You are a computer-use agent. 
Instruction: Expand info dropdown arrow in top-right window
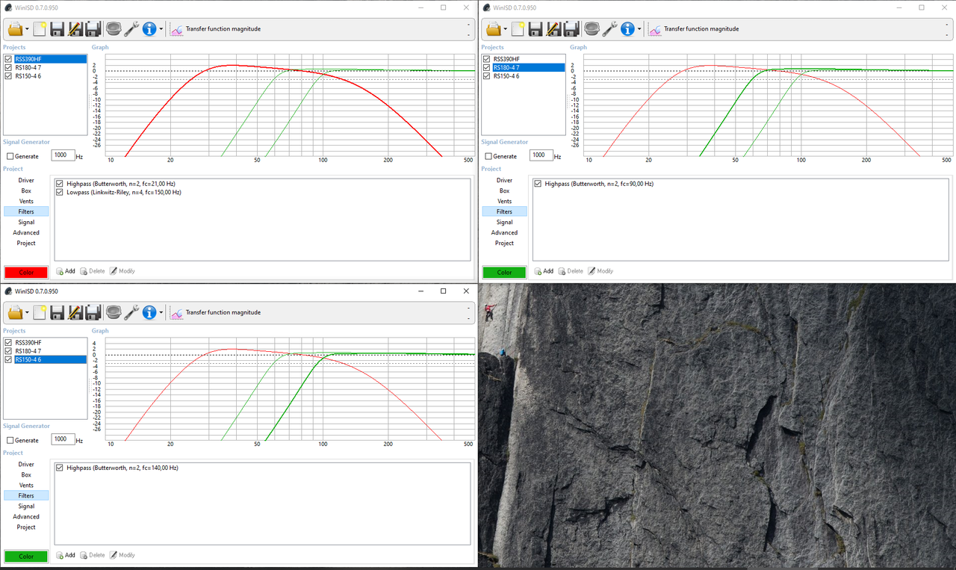[x=639, y=30]
